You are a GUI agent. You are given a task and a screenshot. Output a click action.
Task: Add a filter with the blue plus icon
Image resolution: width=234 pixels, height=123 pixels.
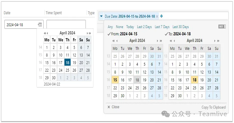(161, 16)
